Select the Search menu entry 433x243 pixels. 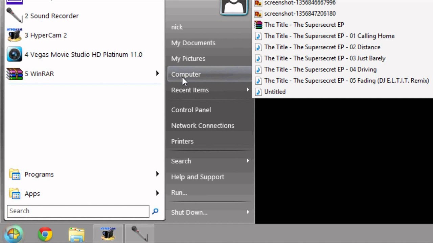[x=181, y=161]
